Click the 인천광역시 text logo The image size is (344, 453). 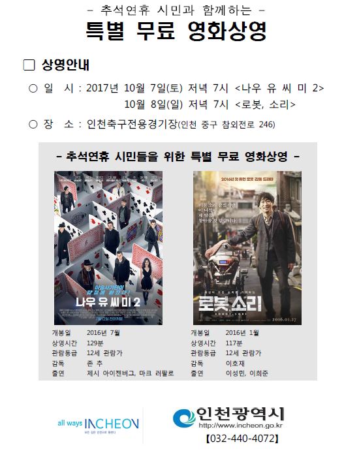pos(240,414)
